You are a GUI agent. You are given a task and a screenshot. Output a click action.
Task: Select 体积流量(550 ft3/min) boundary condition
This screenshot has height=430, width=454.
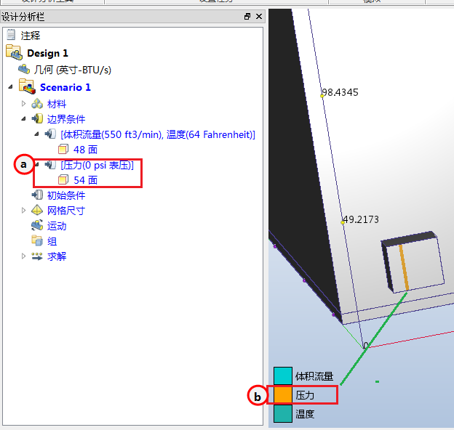point(158,134)
